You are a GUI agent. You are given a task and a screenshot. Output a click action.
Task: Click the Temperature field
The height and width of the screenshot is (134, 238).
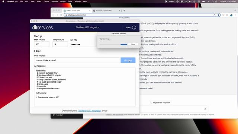pyautogui.click(x=60, y=44)
